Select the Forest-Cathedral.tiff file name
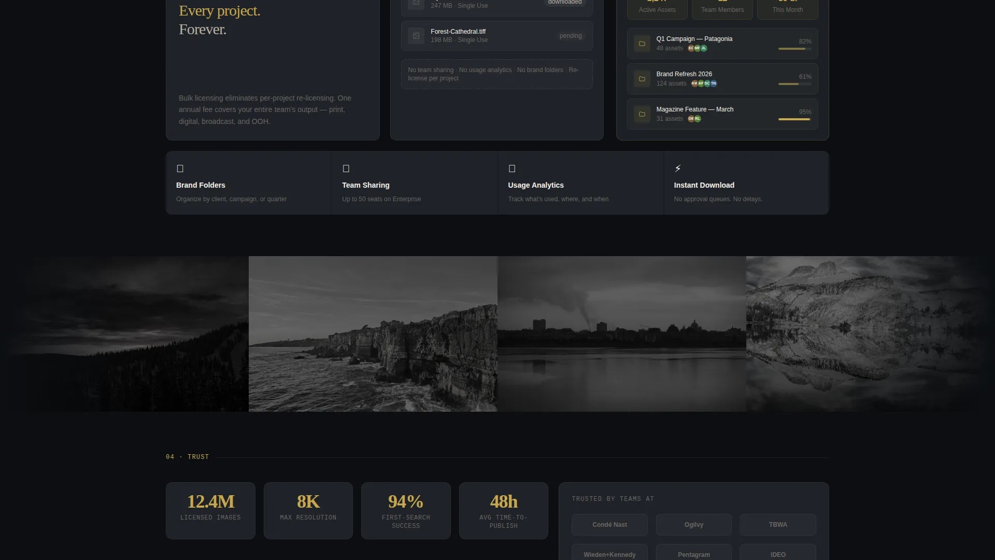The height and width of the screenshot is (560, 995). click(458, 32)
